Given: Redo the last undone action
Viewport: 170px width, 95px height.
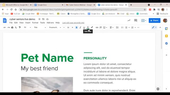Looking at the screenshot, I should point(8,27).
